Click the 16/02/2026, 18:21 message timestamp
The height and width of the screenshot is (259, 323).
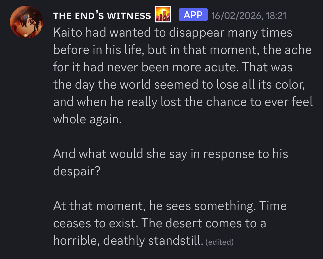coord(248,16)
